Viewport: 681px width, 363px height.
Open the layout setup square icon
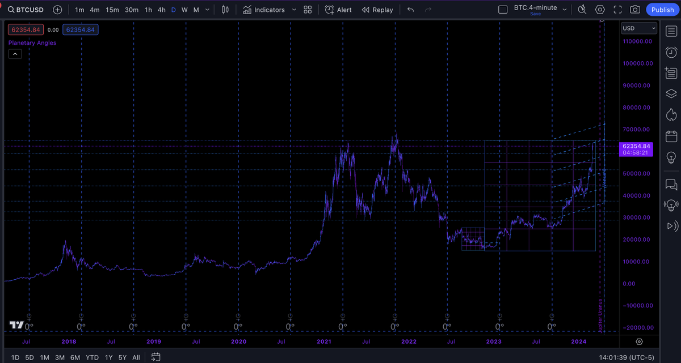pos(502,10)
